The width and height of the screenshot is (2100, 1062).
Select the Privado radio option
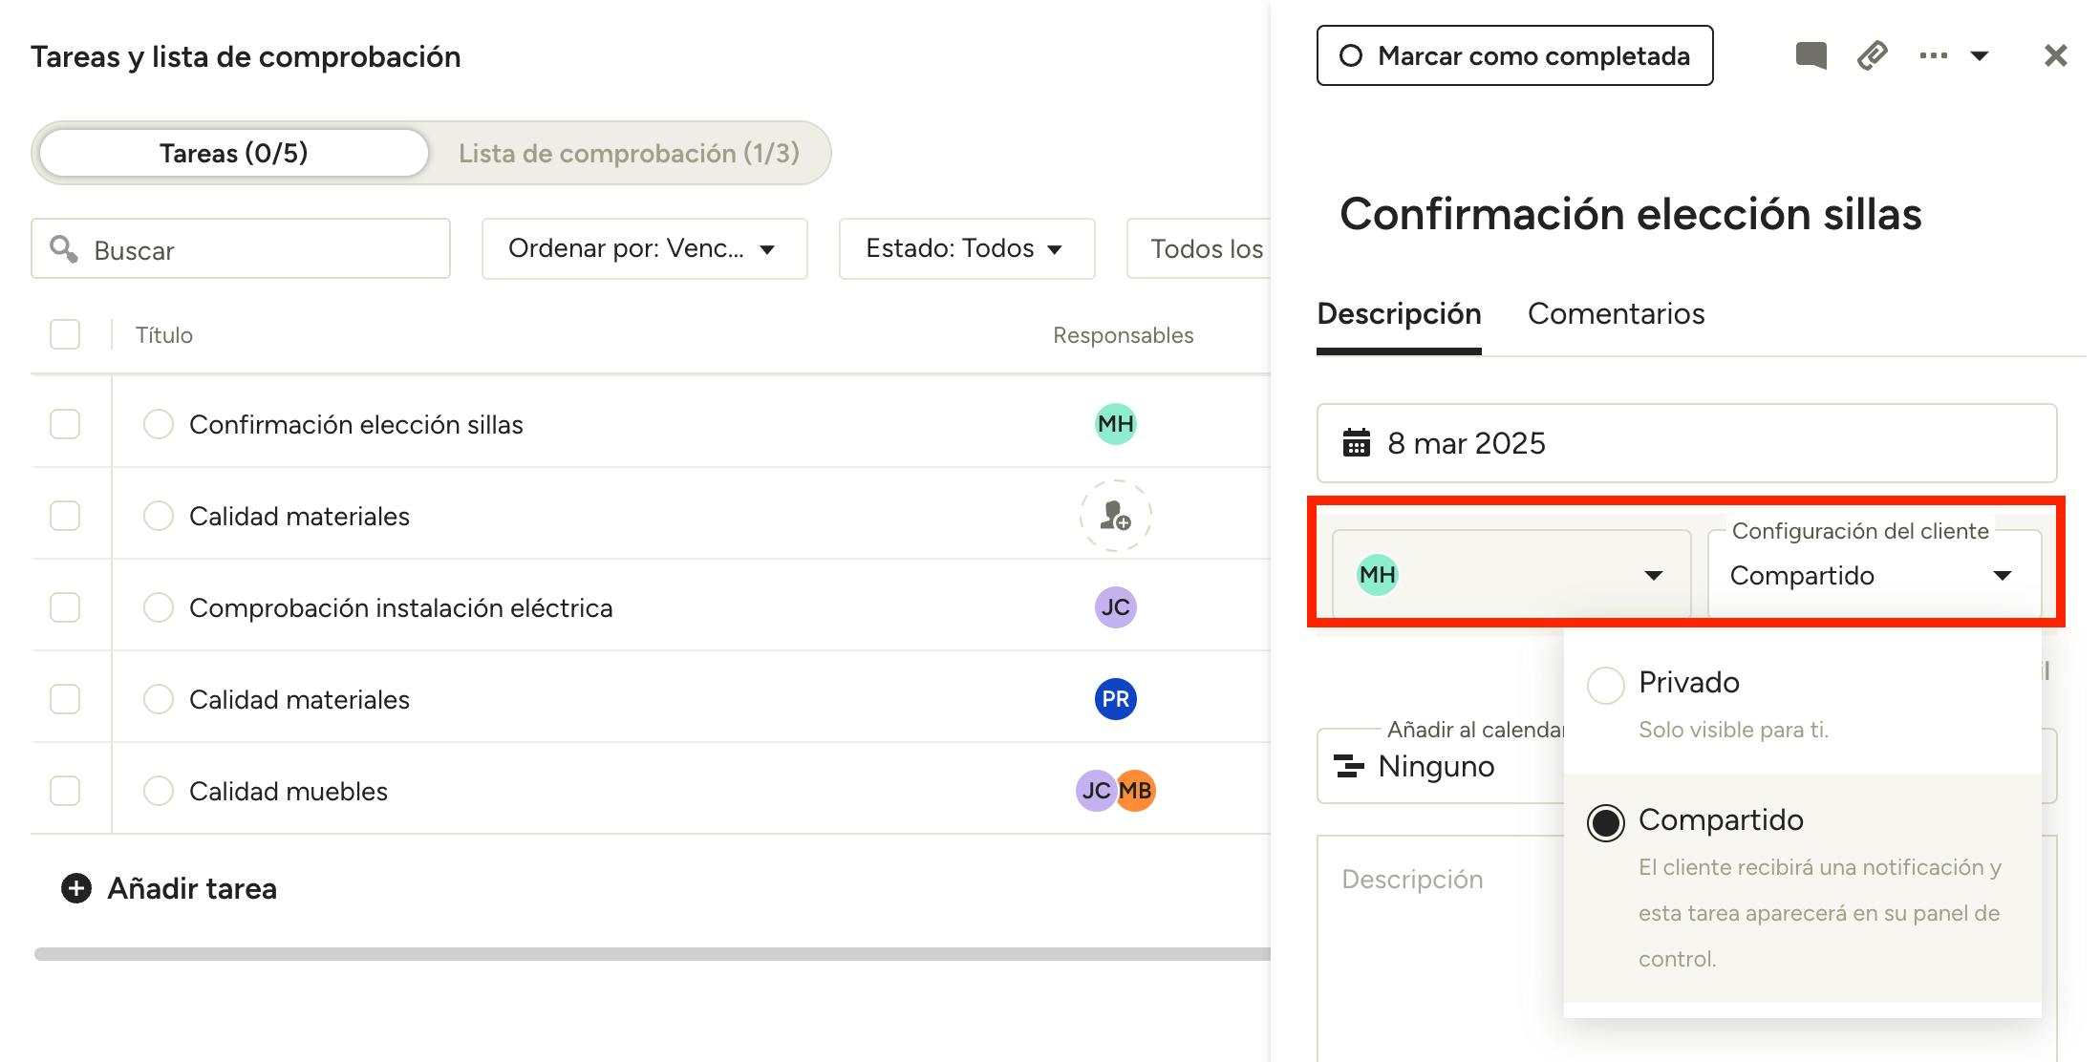[x=1605, y=685]
